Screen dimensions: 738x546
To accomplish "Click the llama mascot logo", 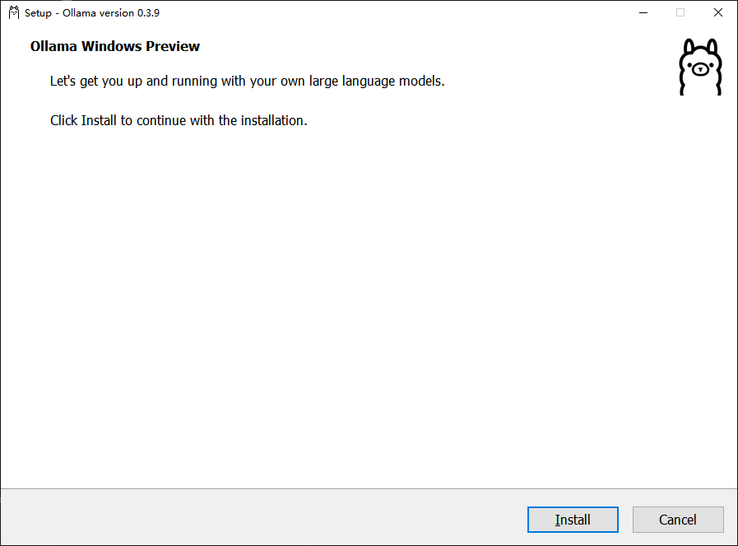I will [700, 67].
